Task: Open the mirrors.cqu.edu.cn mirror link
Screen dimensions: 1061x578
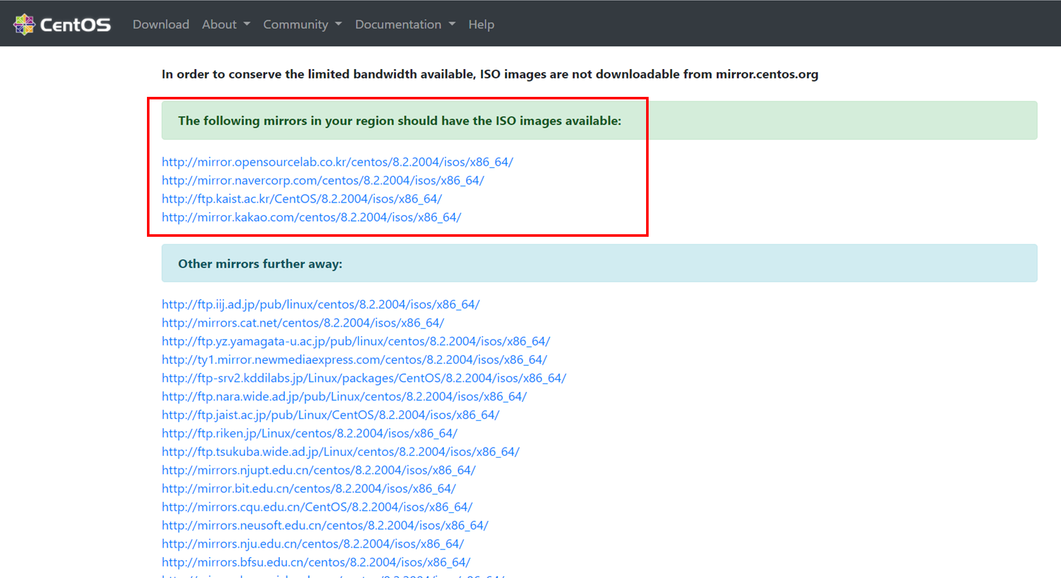Action: pyautogui.click(x=317, y=506)
